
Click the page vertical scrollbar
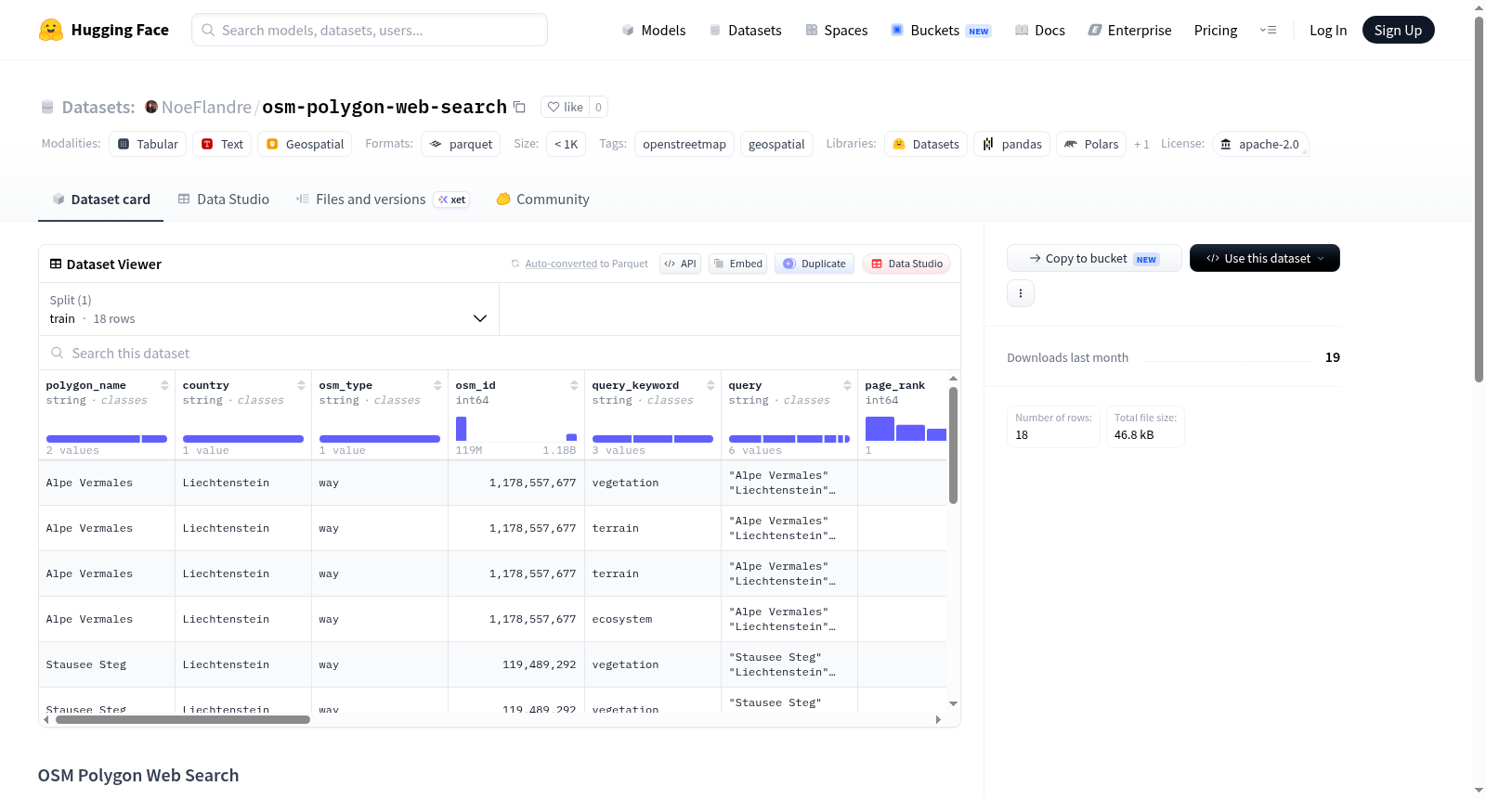click(x=1479, y=200)
